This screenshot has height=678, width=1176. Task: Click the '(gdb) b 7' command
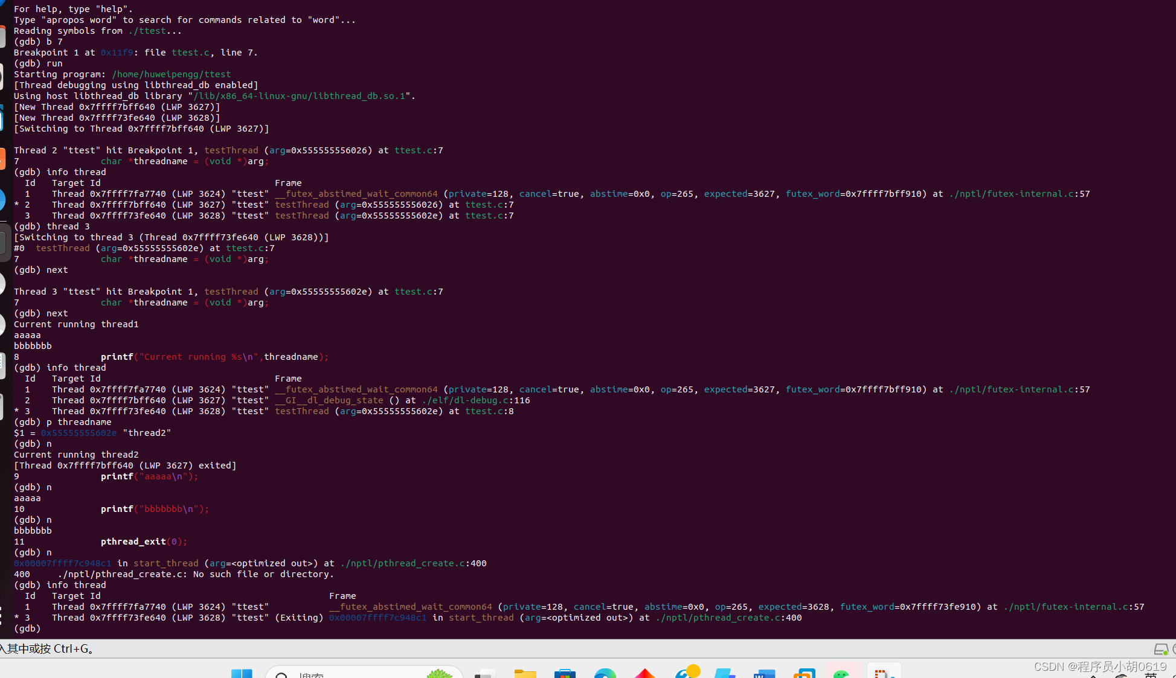(x=38, y=42)
